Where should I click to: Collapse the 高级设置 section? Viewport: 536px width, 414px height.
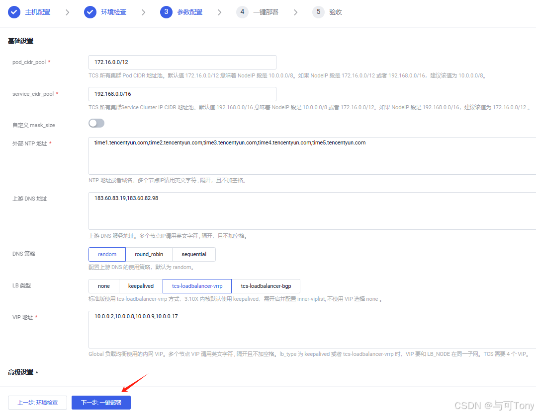pos(22,371)
